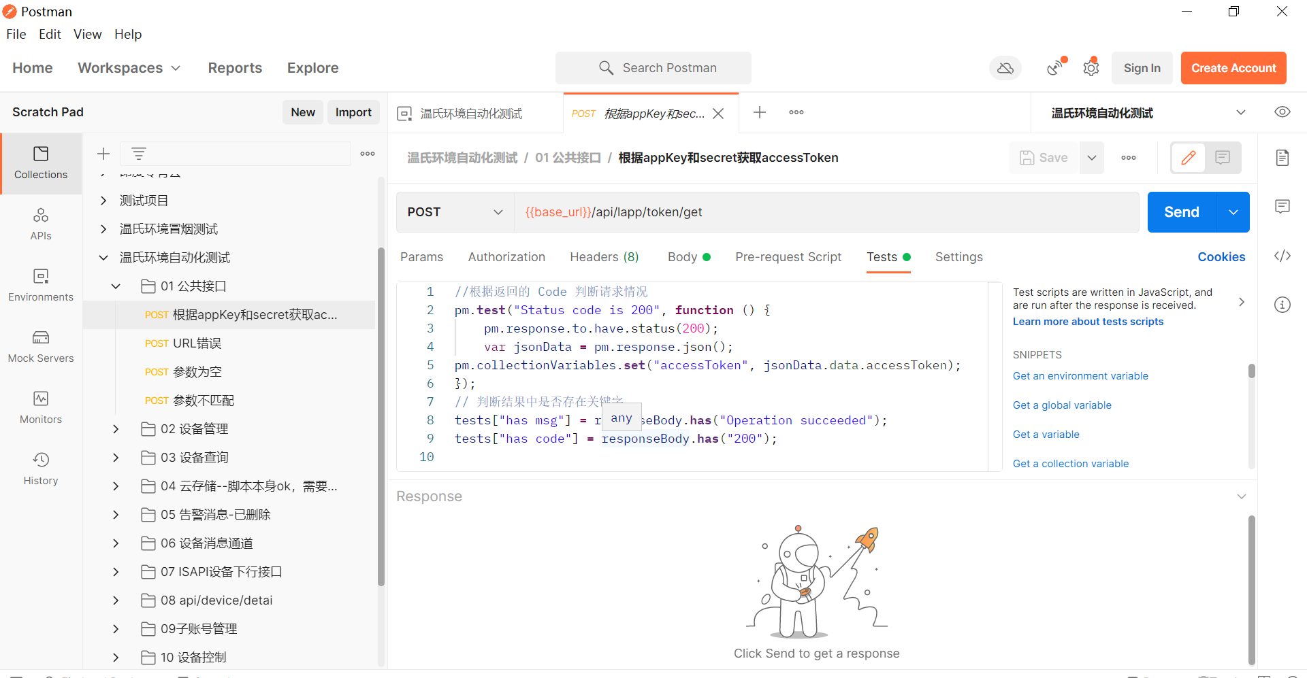
Task: Open the Help menu
Action: point(128,34)
